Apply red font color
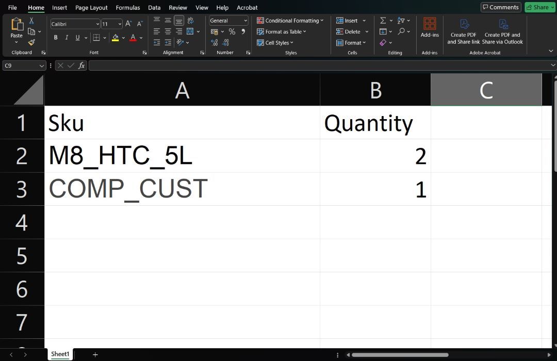The width and height of the screenshot is (557, 361). [133, 37]
